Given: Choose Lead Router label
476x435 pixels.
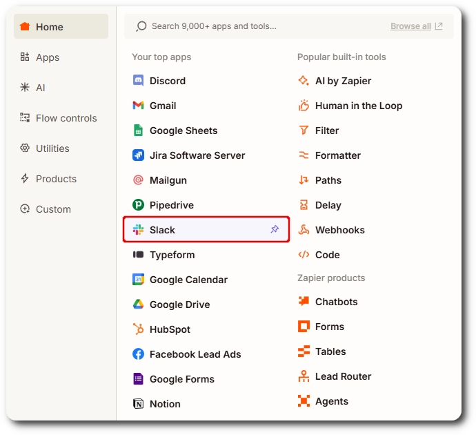Looking at the screenshot, I should (x=343, y=376).
